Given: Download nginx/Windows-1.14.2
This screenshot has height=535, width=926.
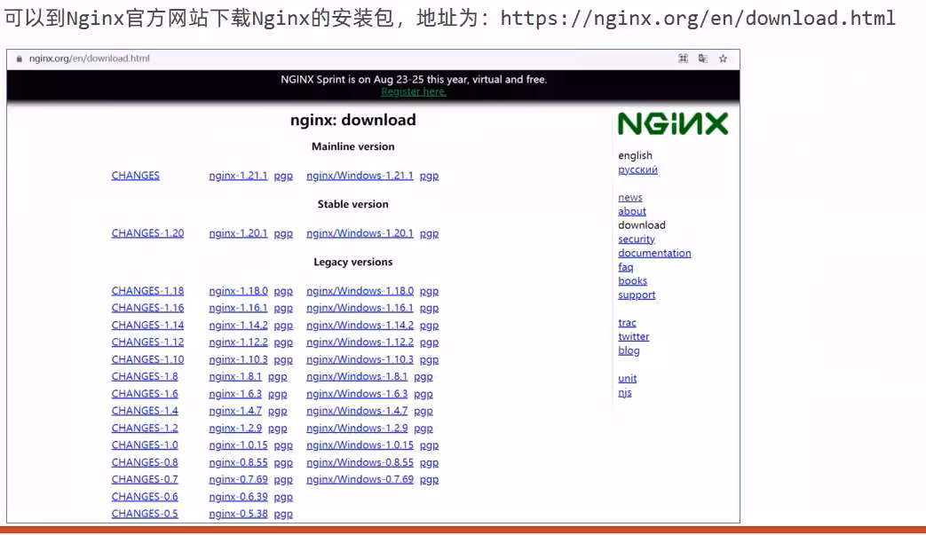Looking at the screenshot, I should tap(360, 325).
